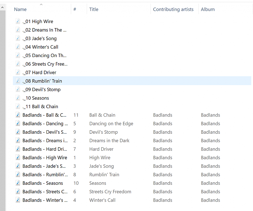Click the title cell Dreams in the Dark

pos(109,141)
